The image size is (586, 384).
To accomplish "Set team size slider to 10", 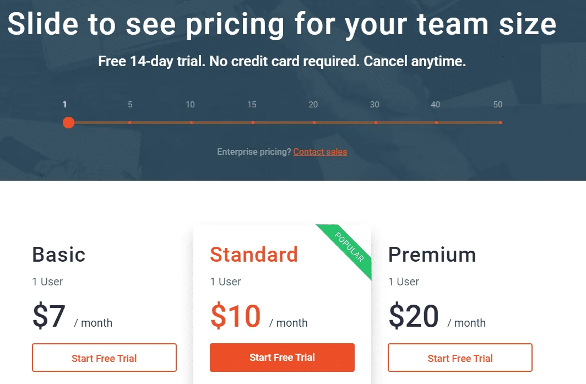I will pyautogui.click(x=191, y=122).
